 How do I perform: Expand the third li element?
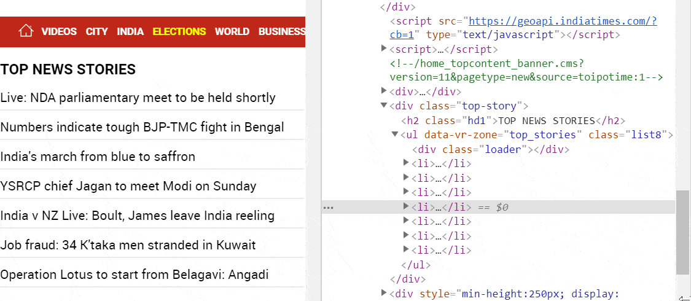[x=407, y=192]
